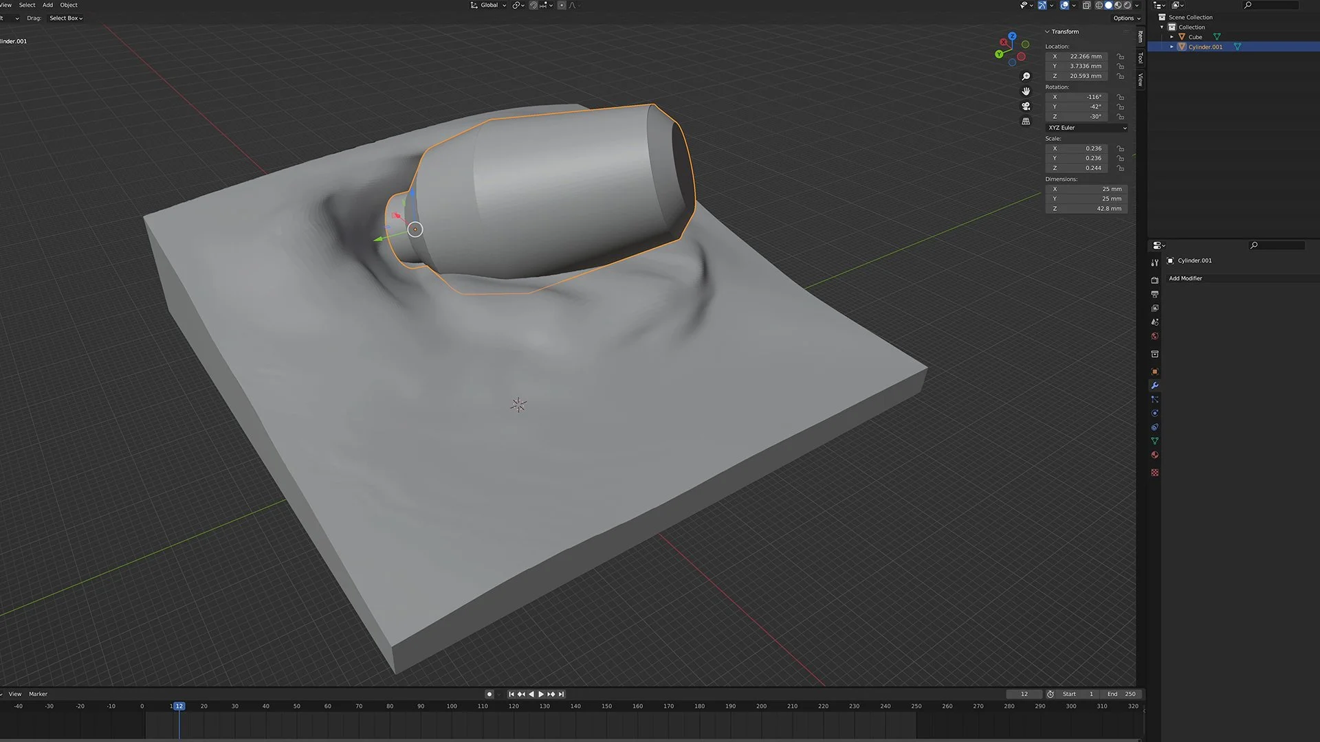Collapse the Transform panel header

tap(1064, 32)
